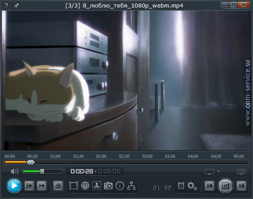Open audio settings via the speaker disc icon

85,186
